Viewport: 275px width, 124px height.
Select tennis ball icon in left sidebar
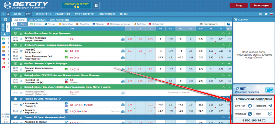point(3,43)
